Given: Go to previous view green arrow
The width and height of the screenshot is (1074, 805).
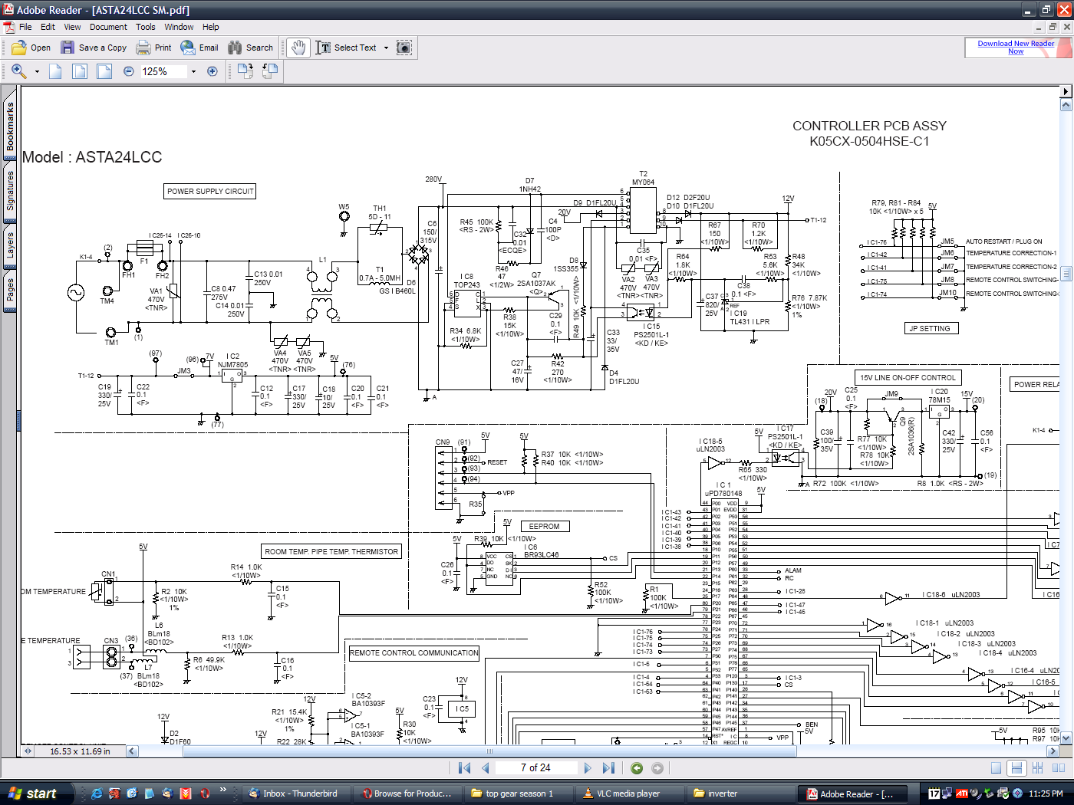Looking at the screenshot, I should (x=637, y=768).
